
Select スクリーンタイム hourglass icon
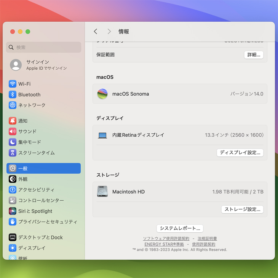pyautogui.click(x=13, y=153)
